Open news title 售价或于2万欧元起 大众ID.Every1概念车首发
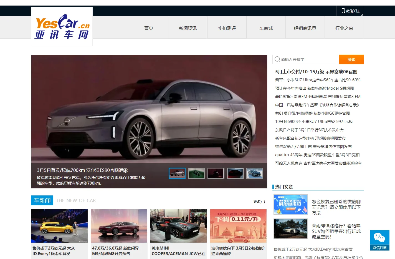This screenshot has width=395, height=259. (54, 251)
